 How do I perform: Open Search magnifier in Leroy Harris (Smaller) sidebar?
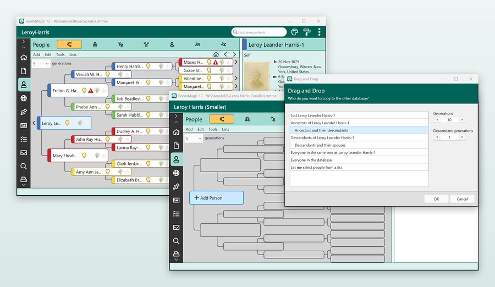pyautogui.click(x=176, y=241)
